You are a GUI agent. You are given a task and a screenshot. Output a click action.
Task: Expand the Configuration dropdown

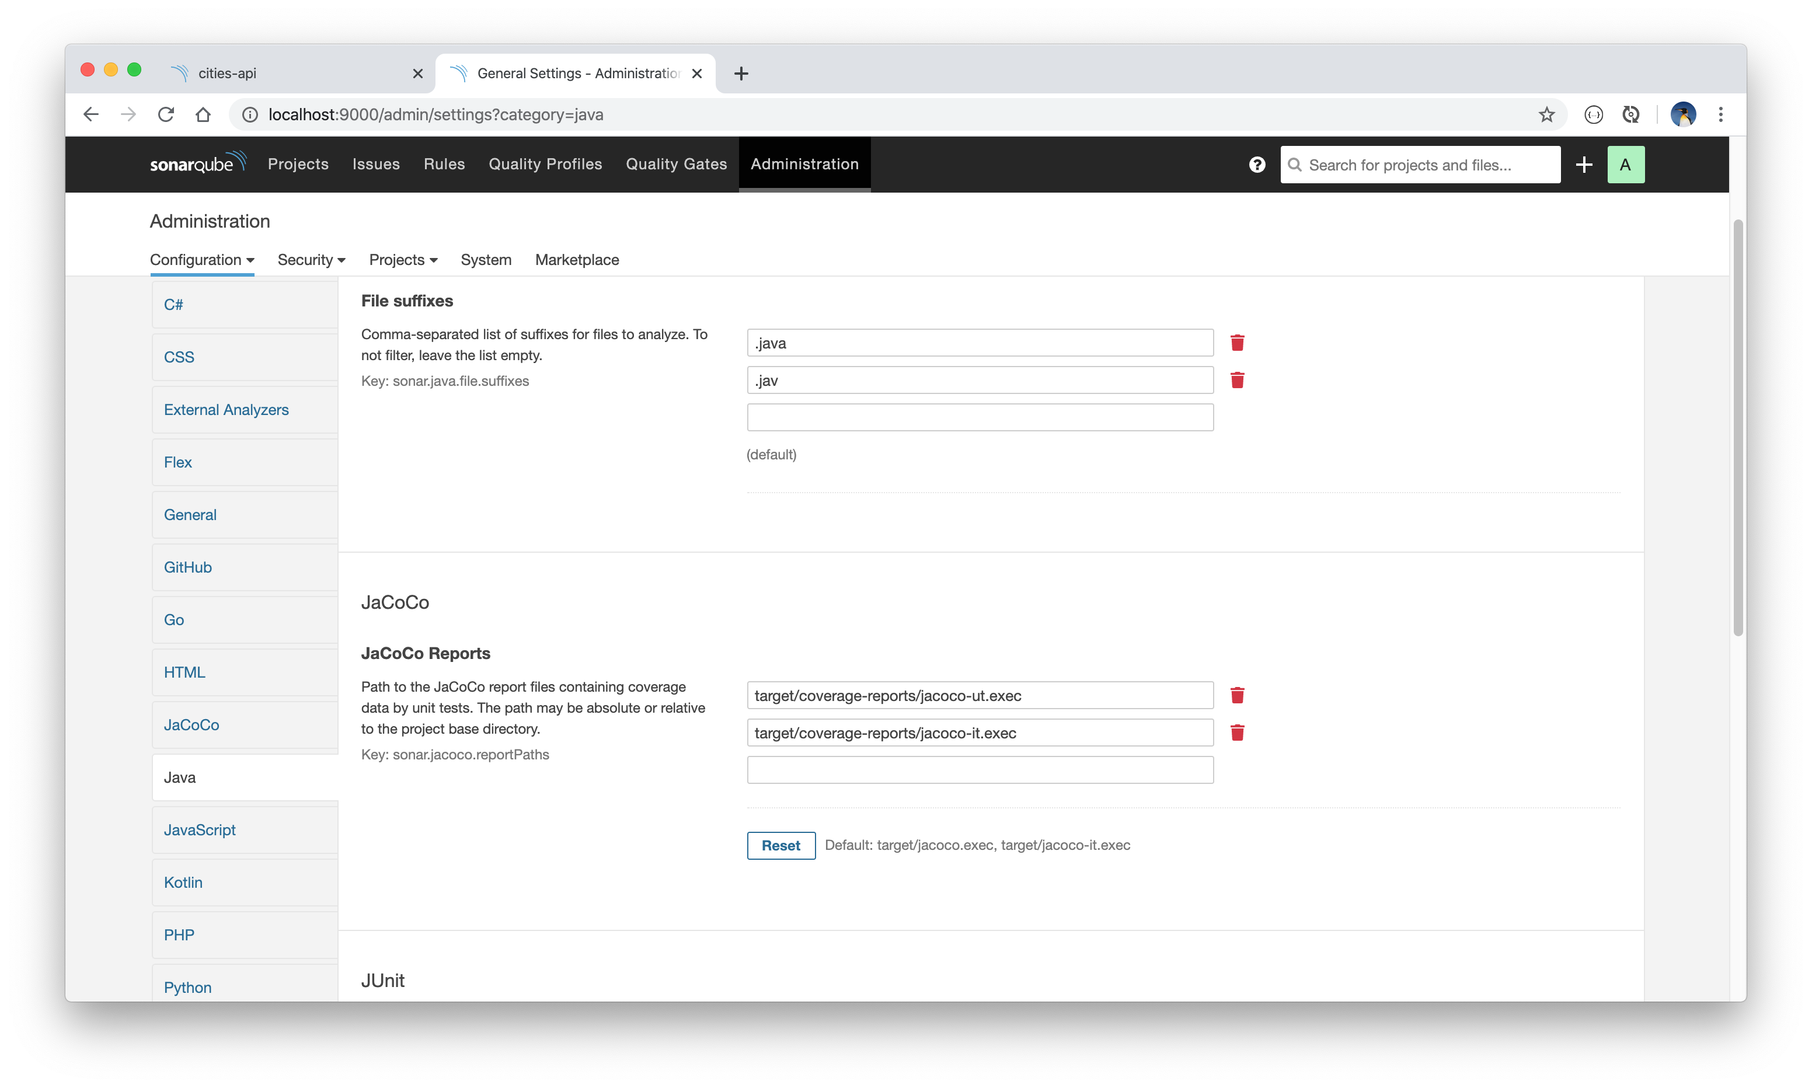[201, 260]
